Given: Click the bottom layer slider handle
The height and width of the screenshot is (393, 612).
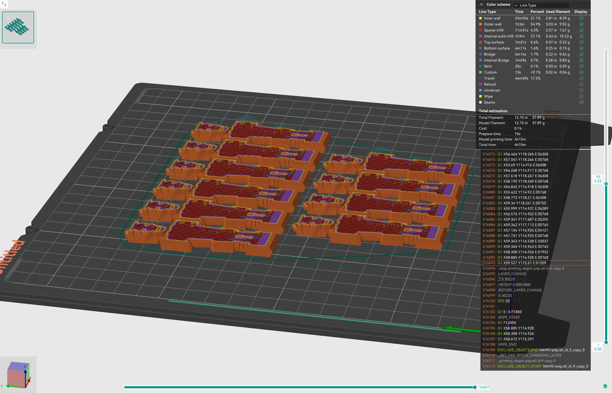Looking at the screenshot, I should click(606, 342).
